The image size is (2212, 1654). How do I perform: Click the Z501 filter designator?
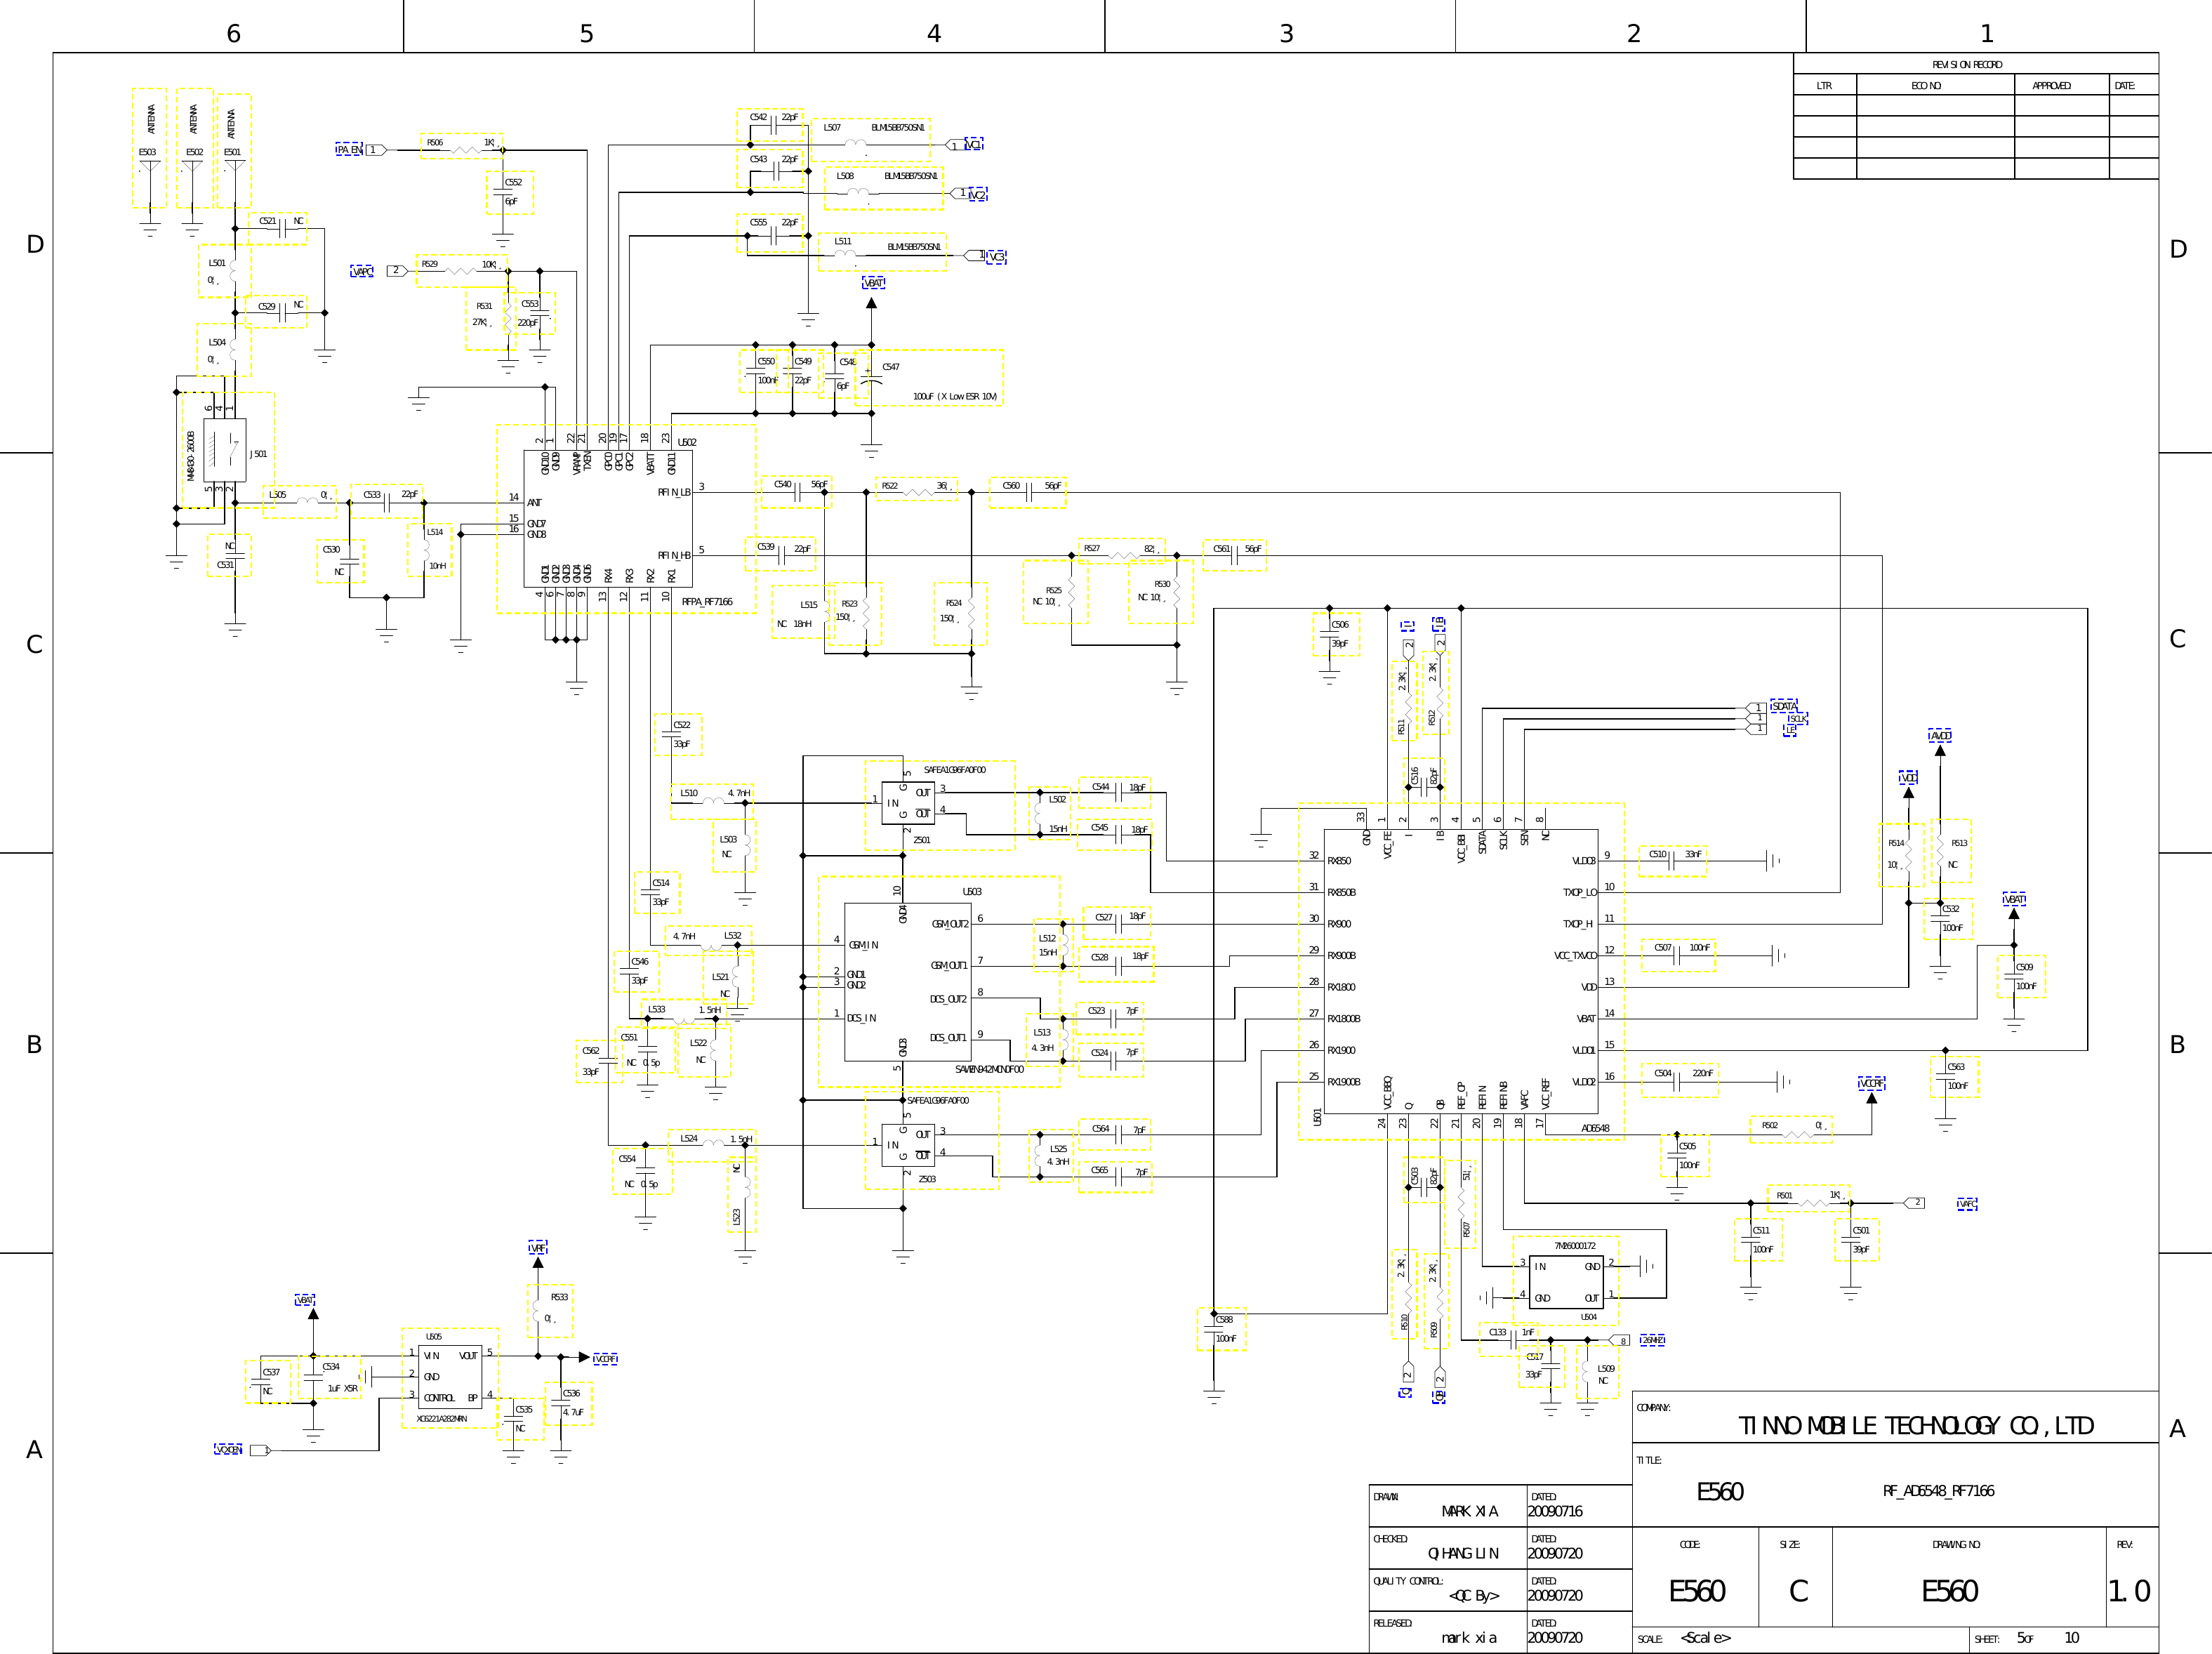[922, 840]
